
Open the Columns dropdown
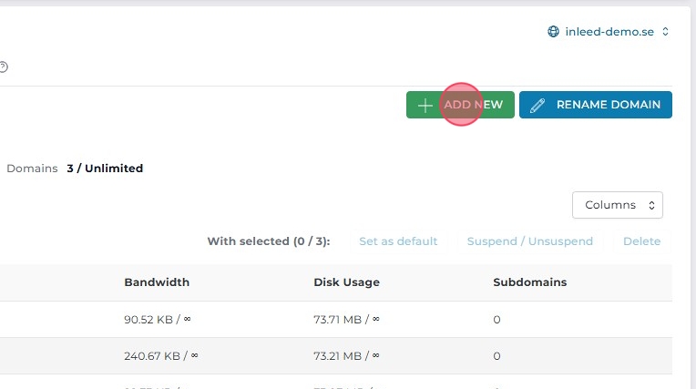click(618, 205)
